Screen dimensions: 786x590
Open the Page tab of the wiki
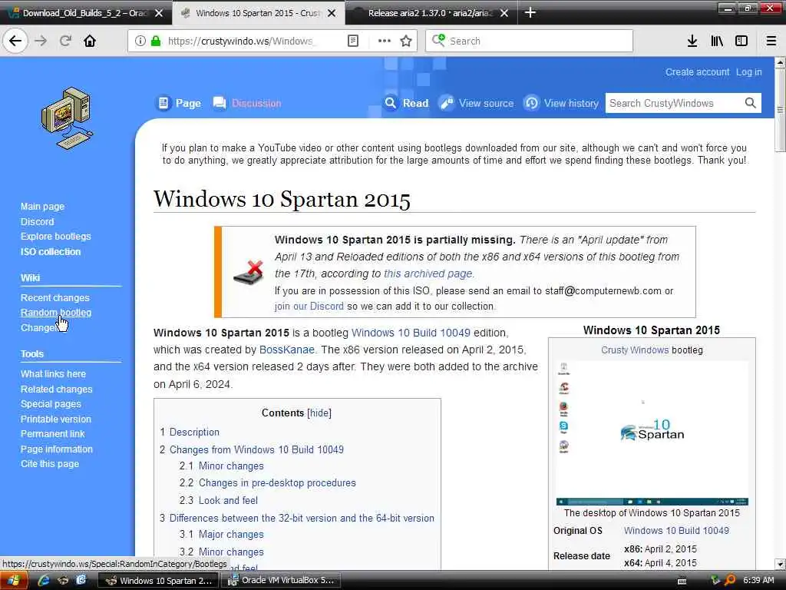[x=179, y=104]
